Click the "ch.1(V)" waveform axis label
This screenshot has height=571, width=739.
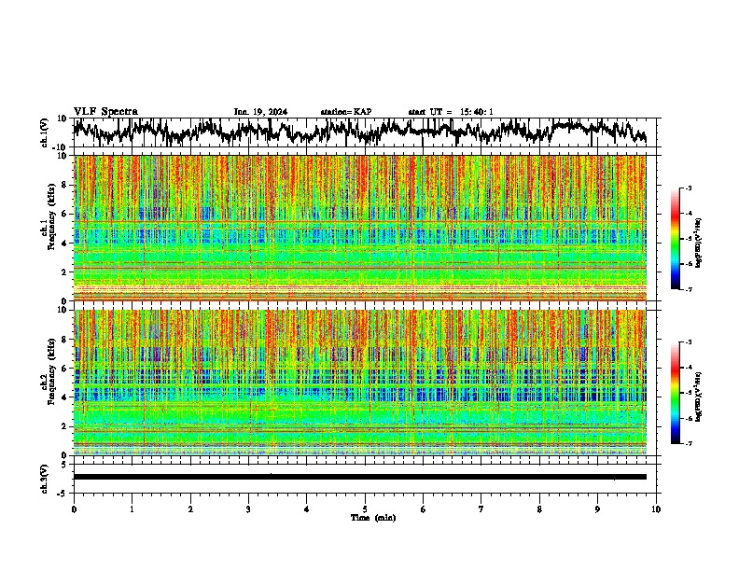(x=45, y=132)
